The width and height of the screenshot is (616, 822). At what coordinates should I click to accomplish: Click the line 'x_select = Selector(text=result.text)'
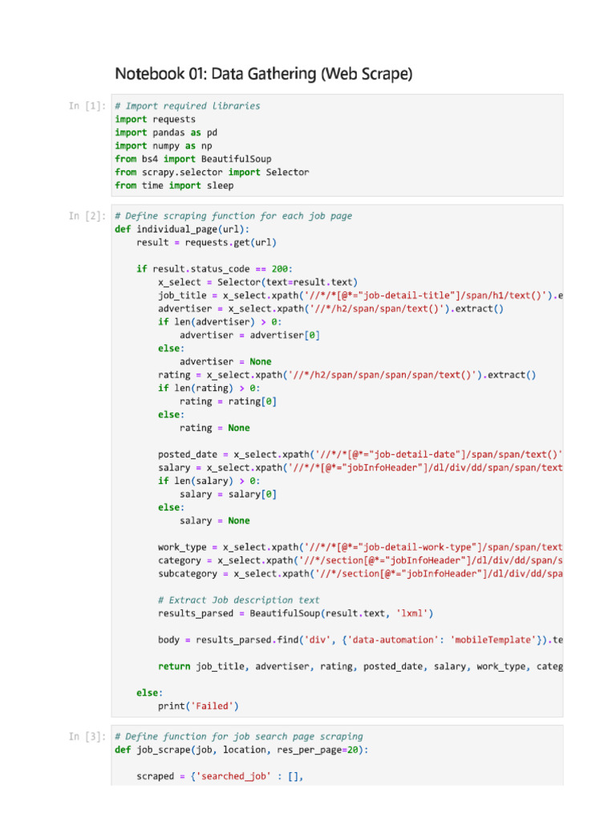coord(257,282)
